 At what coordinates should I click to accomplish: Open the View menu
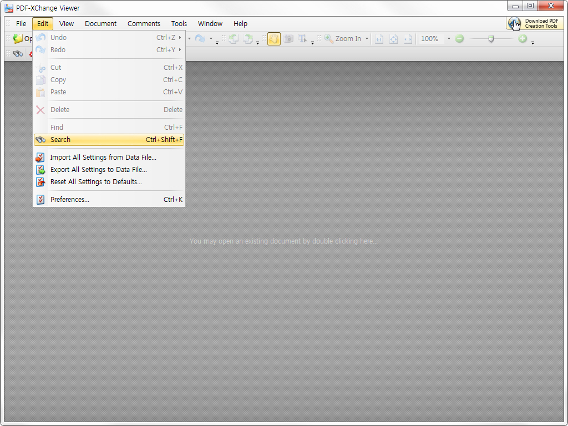click(67, 23)
